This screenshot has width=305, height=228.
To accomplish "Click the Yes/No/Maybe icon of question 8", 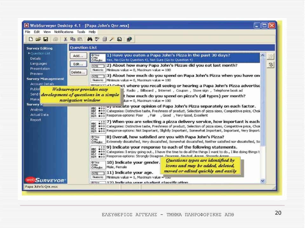I will tap(98, 139).
